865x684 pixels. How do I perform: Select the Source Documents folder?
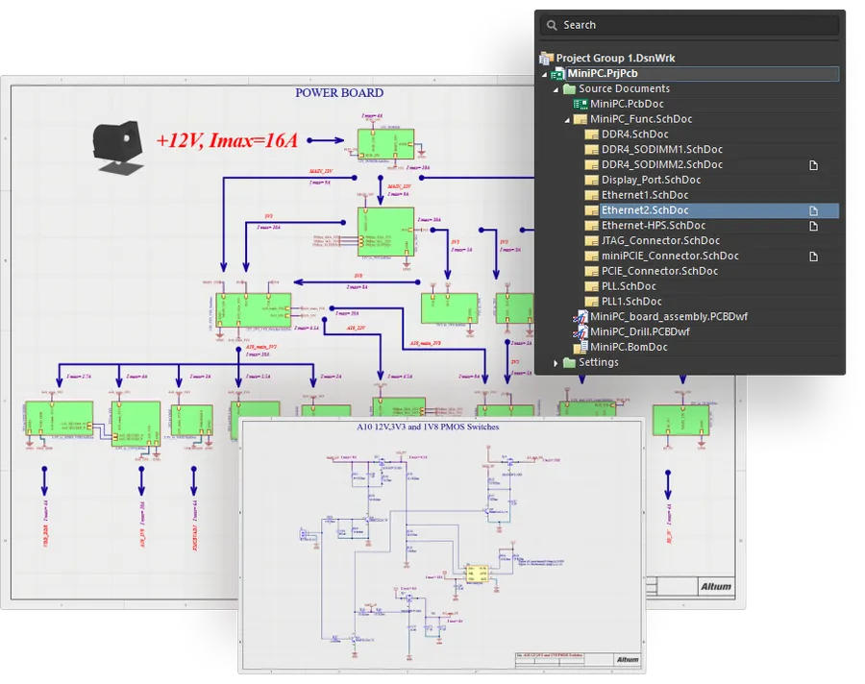(x=624, y=88)
